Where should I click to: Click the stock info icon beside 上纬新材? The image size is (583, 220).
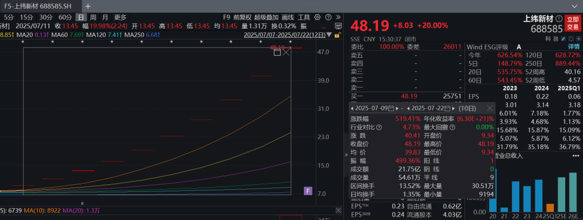pos(559,18)
